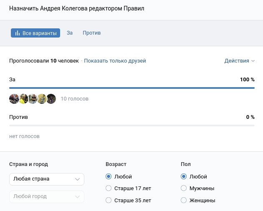Switch to the За tab
This screenshot has width=263, height=211.
[x=70, y=33]
